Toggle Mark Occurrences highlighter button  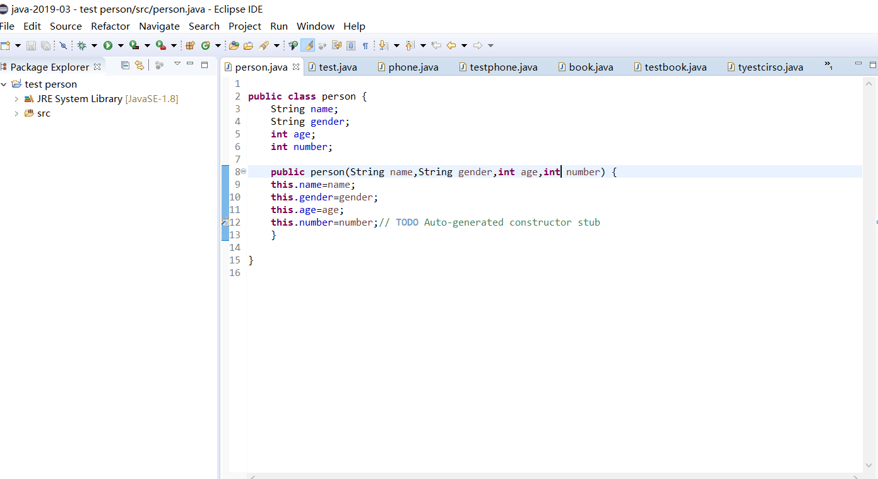click(307, 45)
